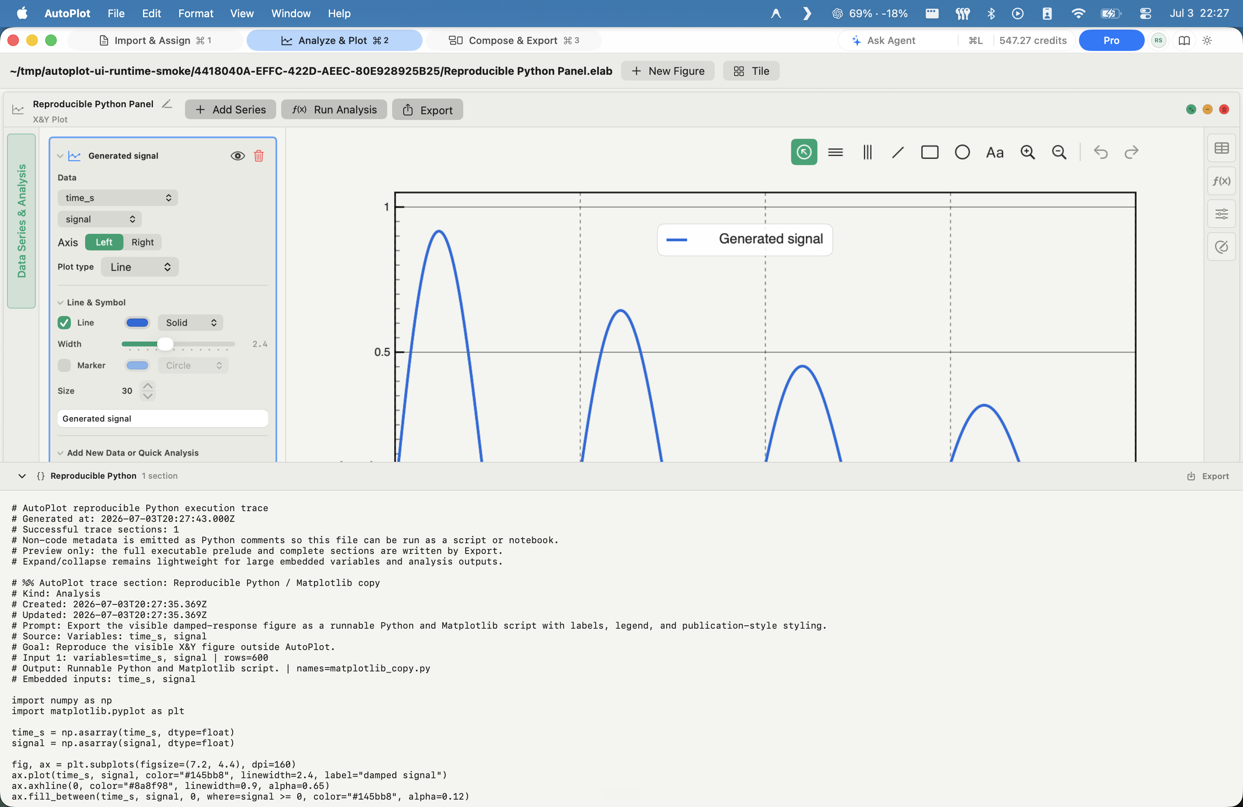
Task: Collapse Add New Data or Quick Analysis
Action: click(x=60, y=453)
